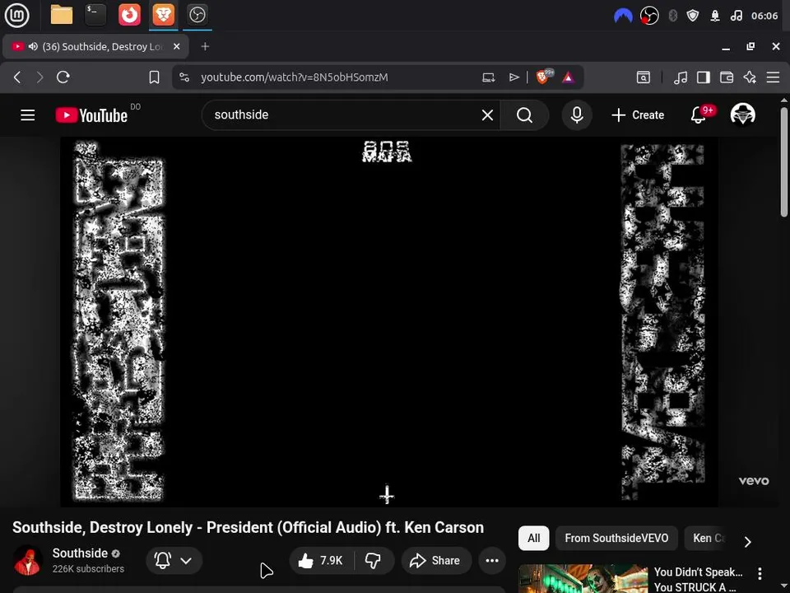Viewport: 790px width, 593px height.
Task: Open Brave Rewards triangle icon
Action: (569, 77)
